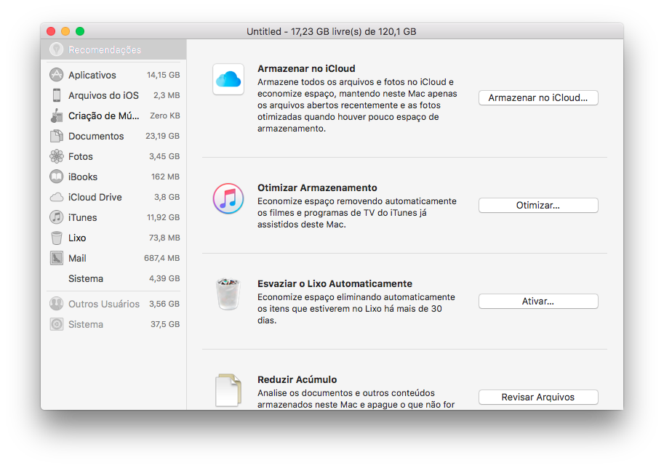Select the Sistema 4,39 GB entry
Viewport: 664px width, 468px height.
86,278
